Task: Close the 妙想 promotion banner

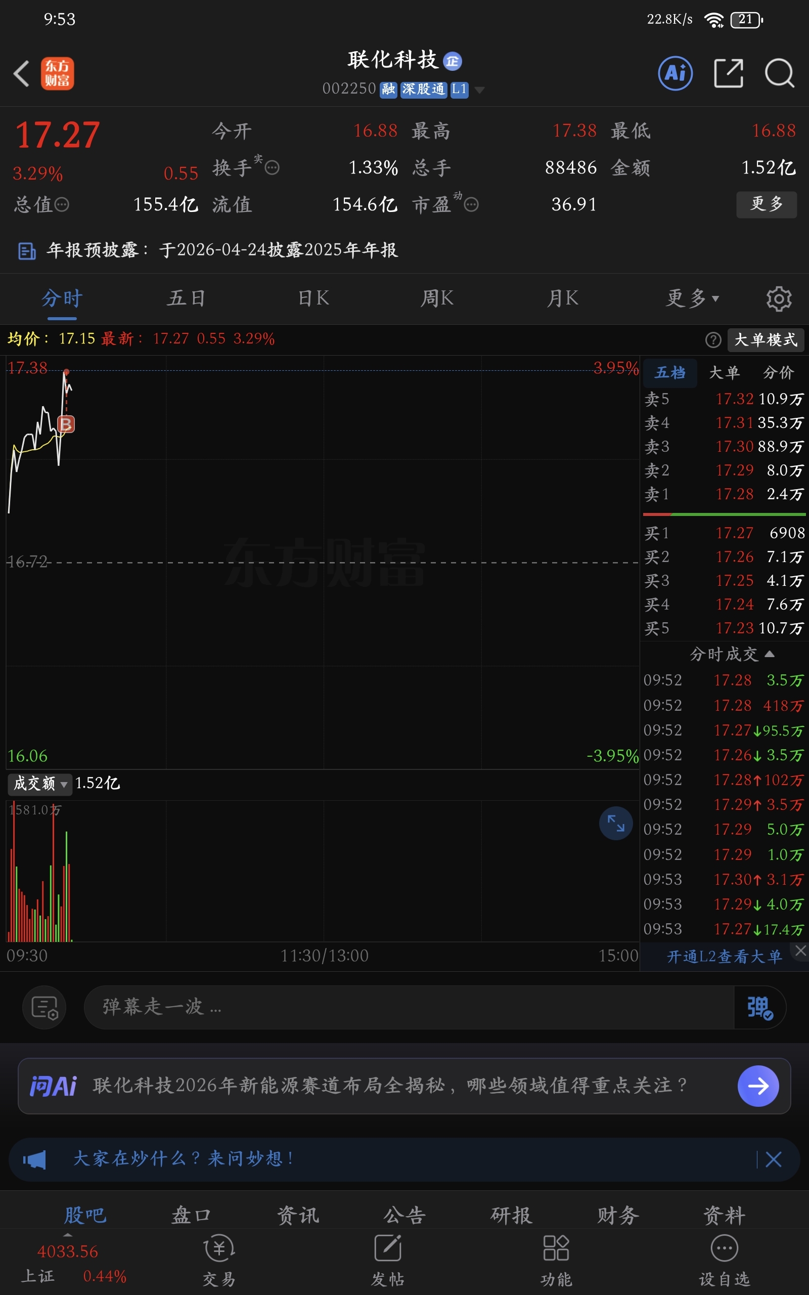Action: (x=773, y=1159)
